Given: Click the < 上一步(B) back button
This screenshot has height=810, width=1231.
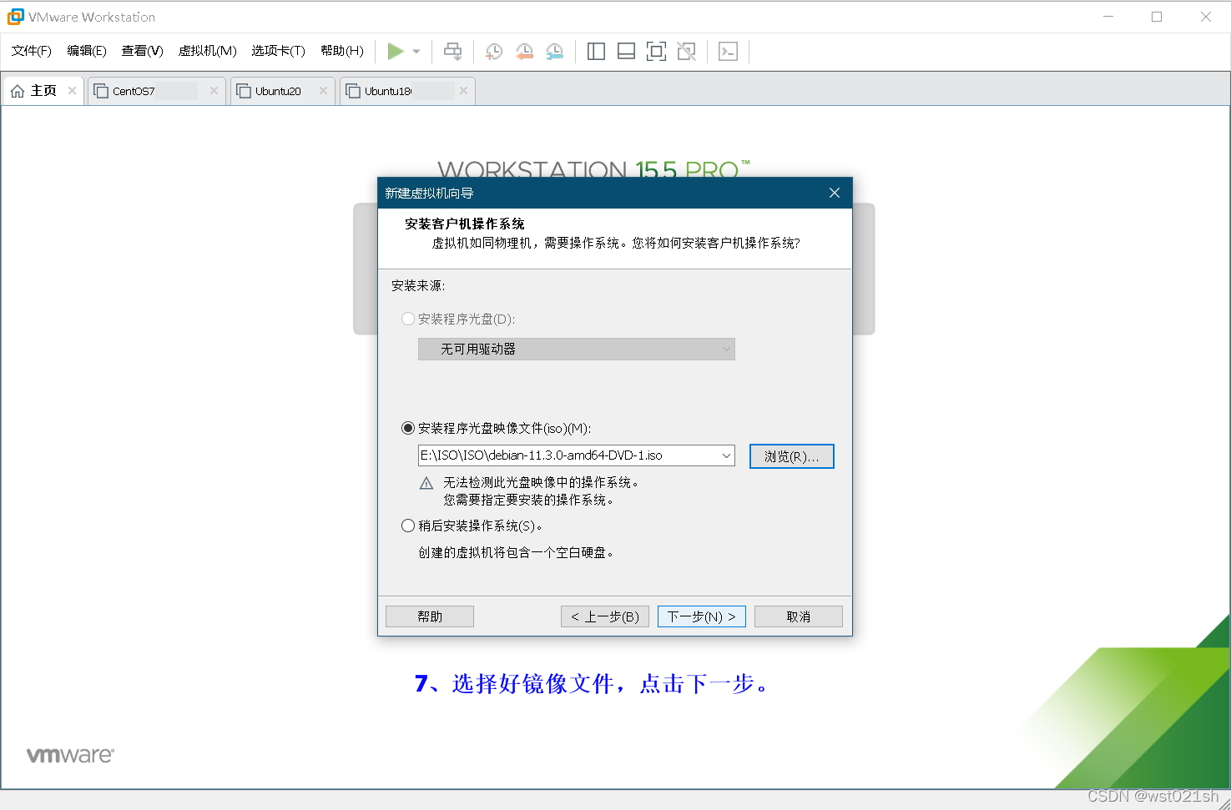Looking at the screenshot, I should (x=605, y=616).
